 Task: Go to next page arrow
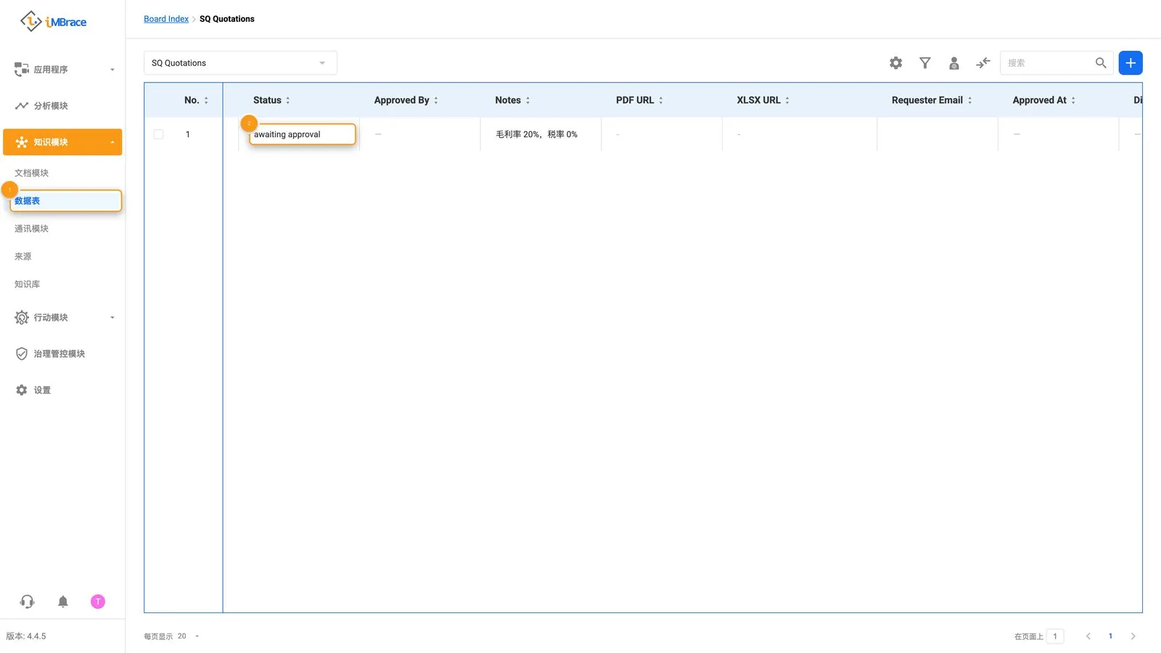click(1133, 636)
